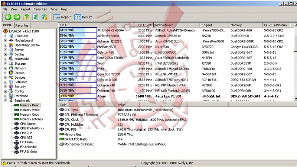
Task: Click the users/people toolbar icon
Action: click(44, 17)
